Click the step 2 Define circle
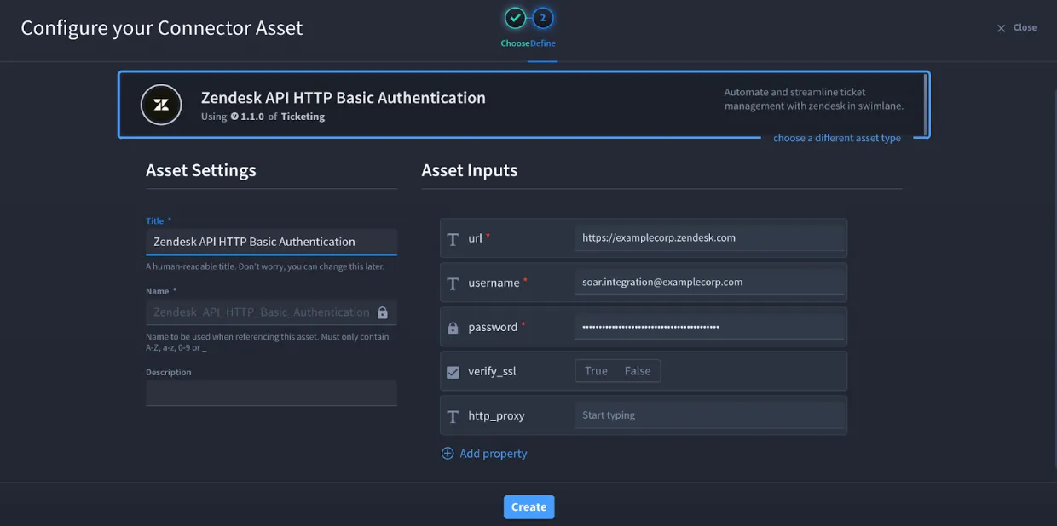 (x=543, y=18)
